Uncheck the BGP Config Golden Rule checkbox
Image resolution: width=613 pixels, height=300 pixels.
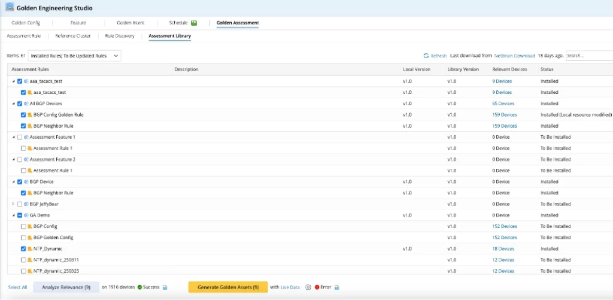click(x=23, y=115)
